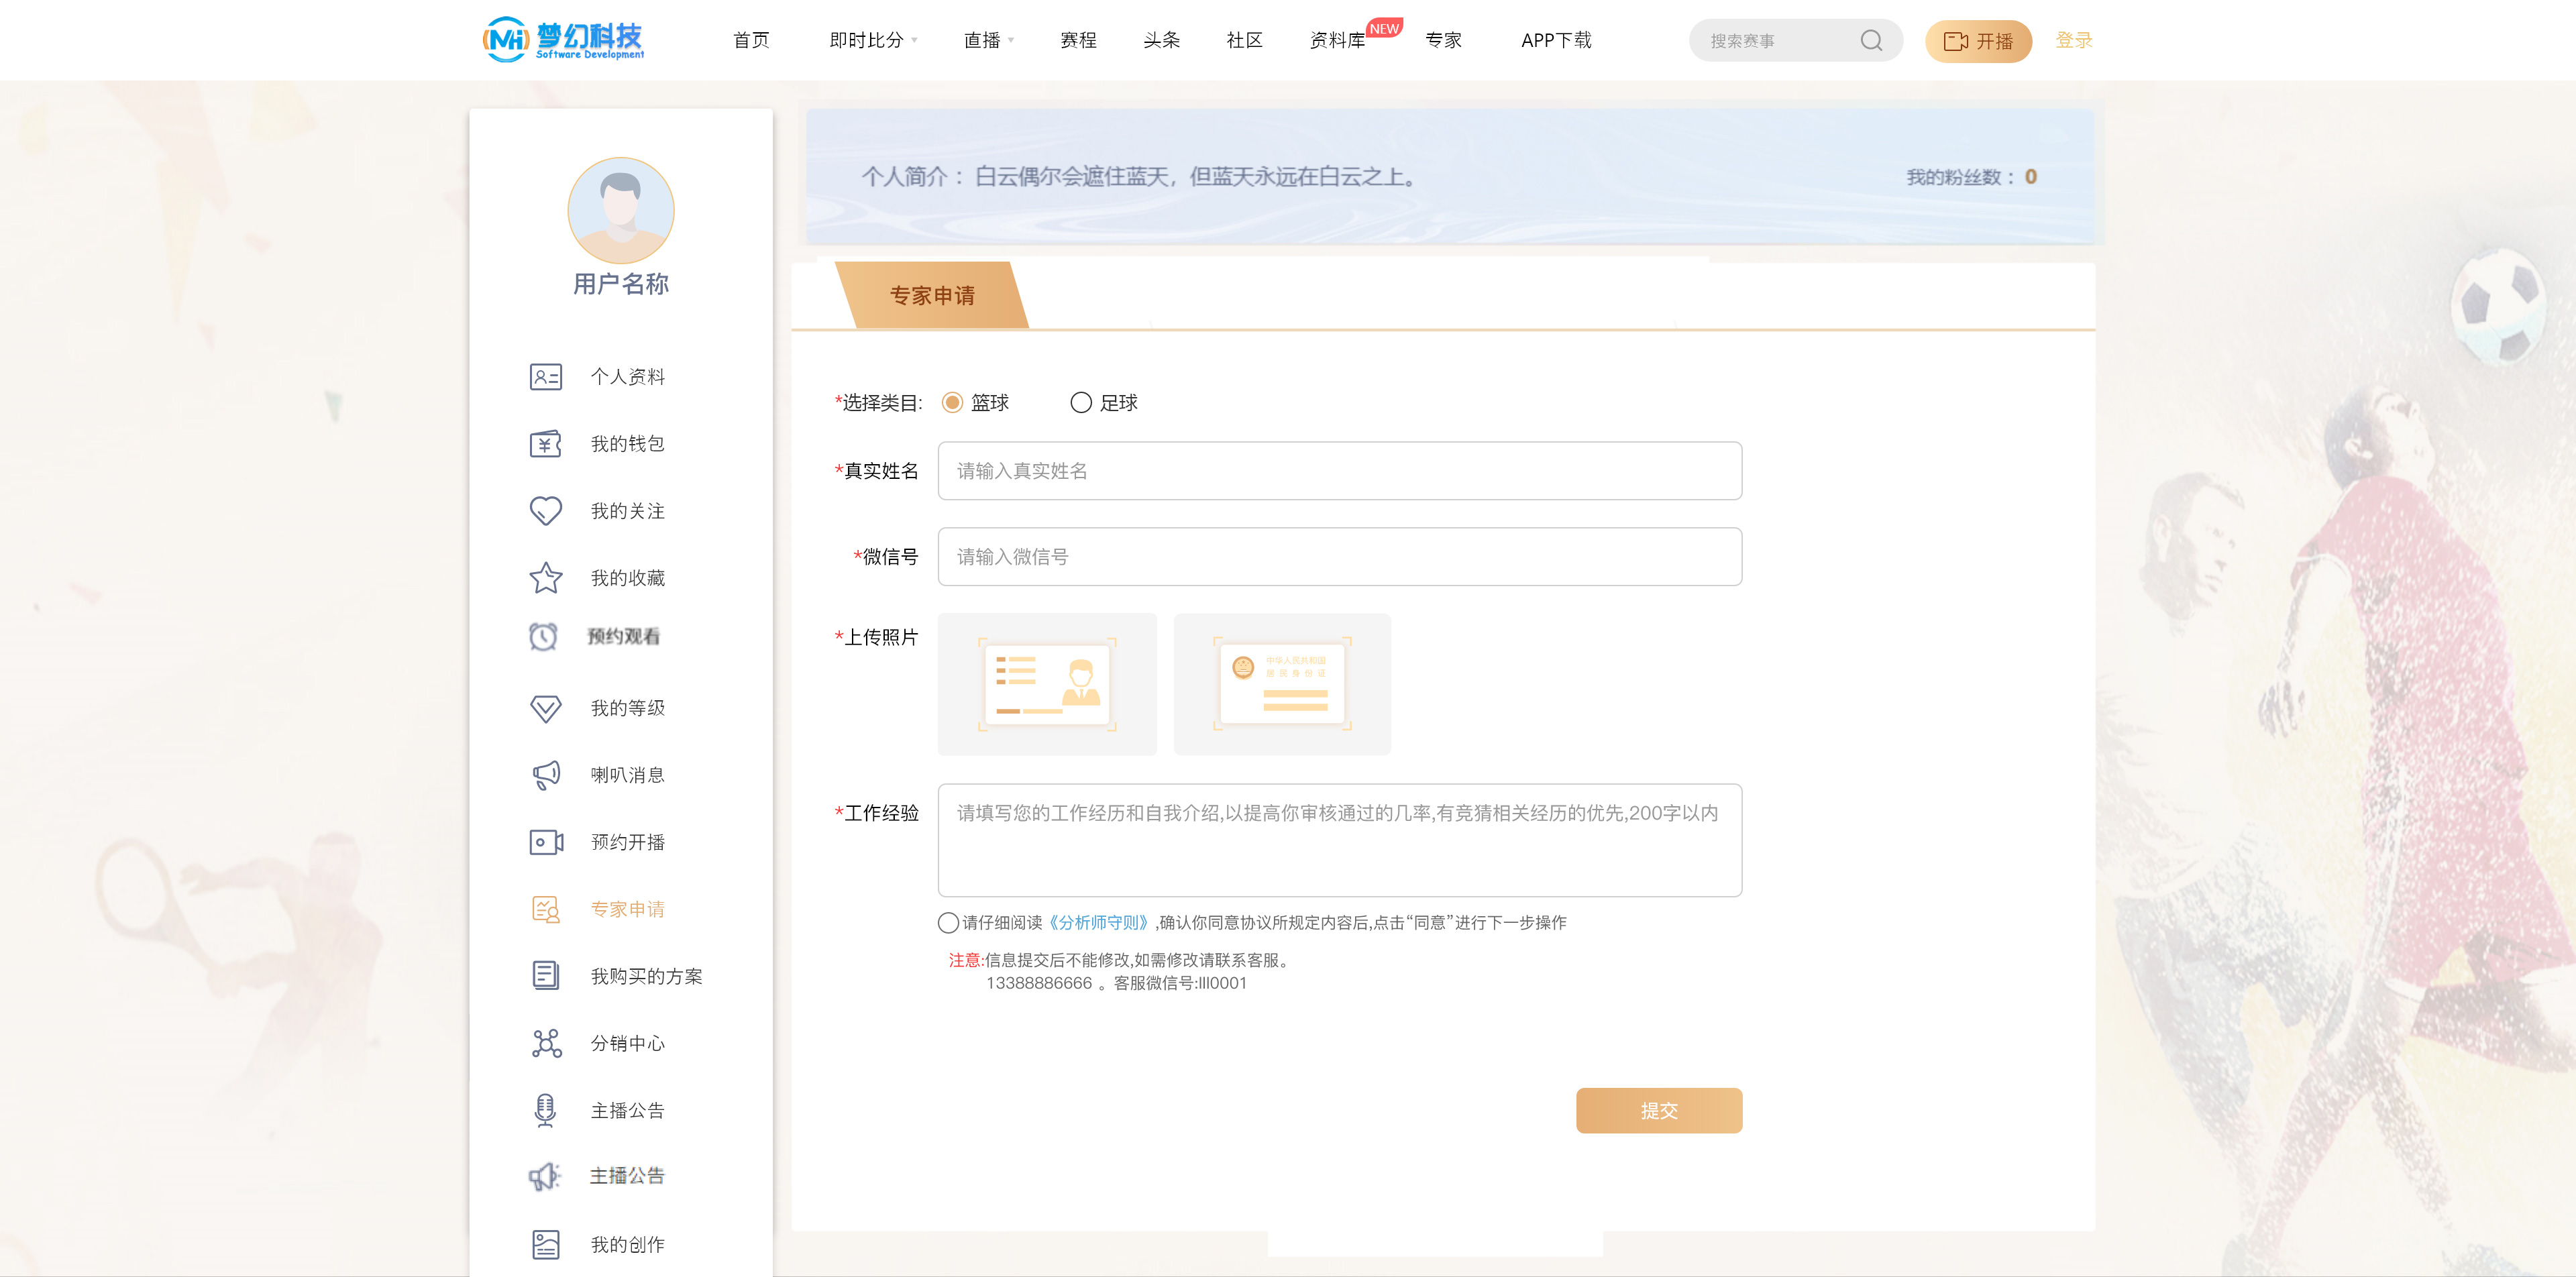The width and height of the screenshot is (2576, 1277).
Task: Click the 我的收藏 star icon
Action: 545,578
